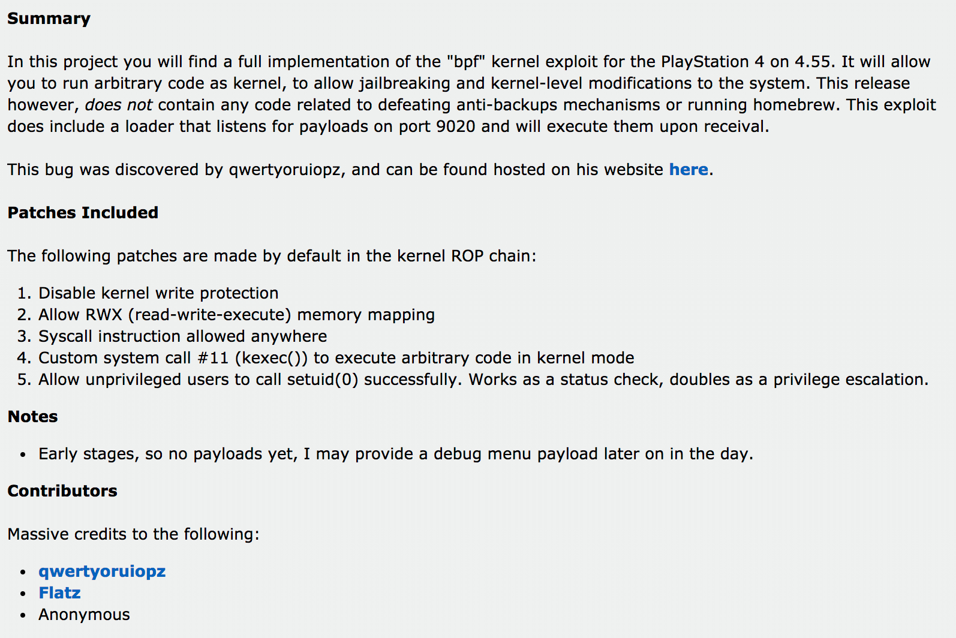Click the "Early stages" note bullet text
The height and width of the screenshot is (638, 956).
coord(395,454)
